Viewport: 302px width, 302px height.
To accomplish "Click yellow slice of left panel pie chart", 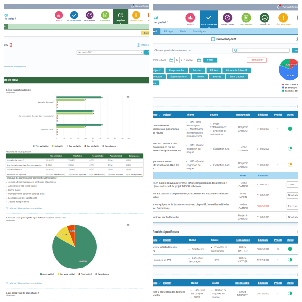I will click(x=64, y=234).
